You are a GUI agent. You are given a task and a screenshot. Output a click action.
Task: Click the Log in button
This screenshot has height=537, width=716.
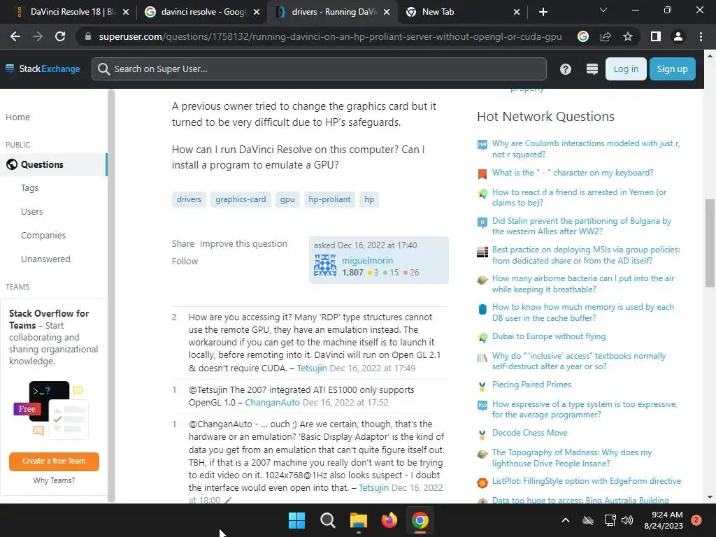coord(626,69)
